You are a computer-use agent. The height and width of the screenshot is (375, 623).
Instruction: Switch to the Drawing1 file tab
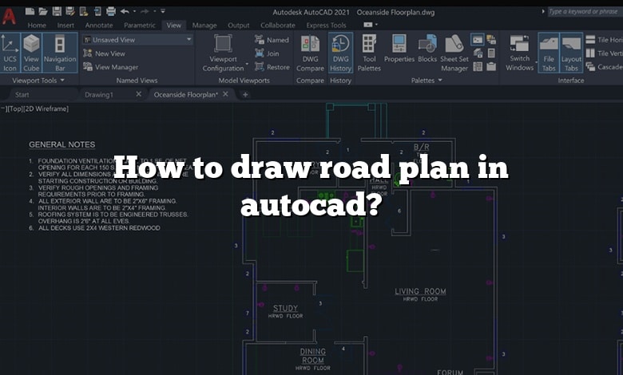(99, 94)
